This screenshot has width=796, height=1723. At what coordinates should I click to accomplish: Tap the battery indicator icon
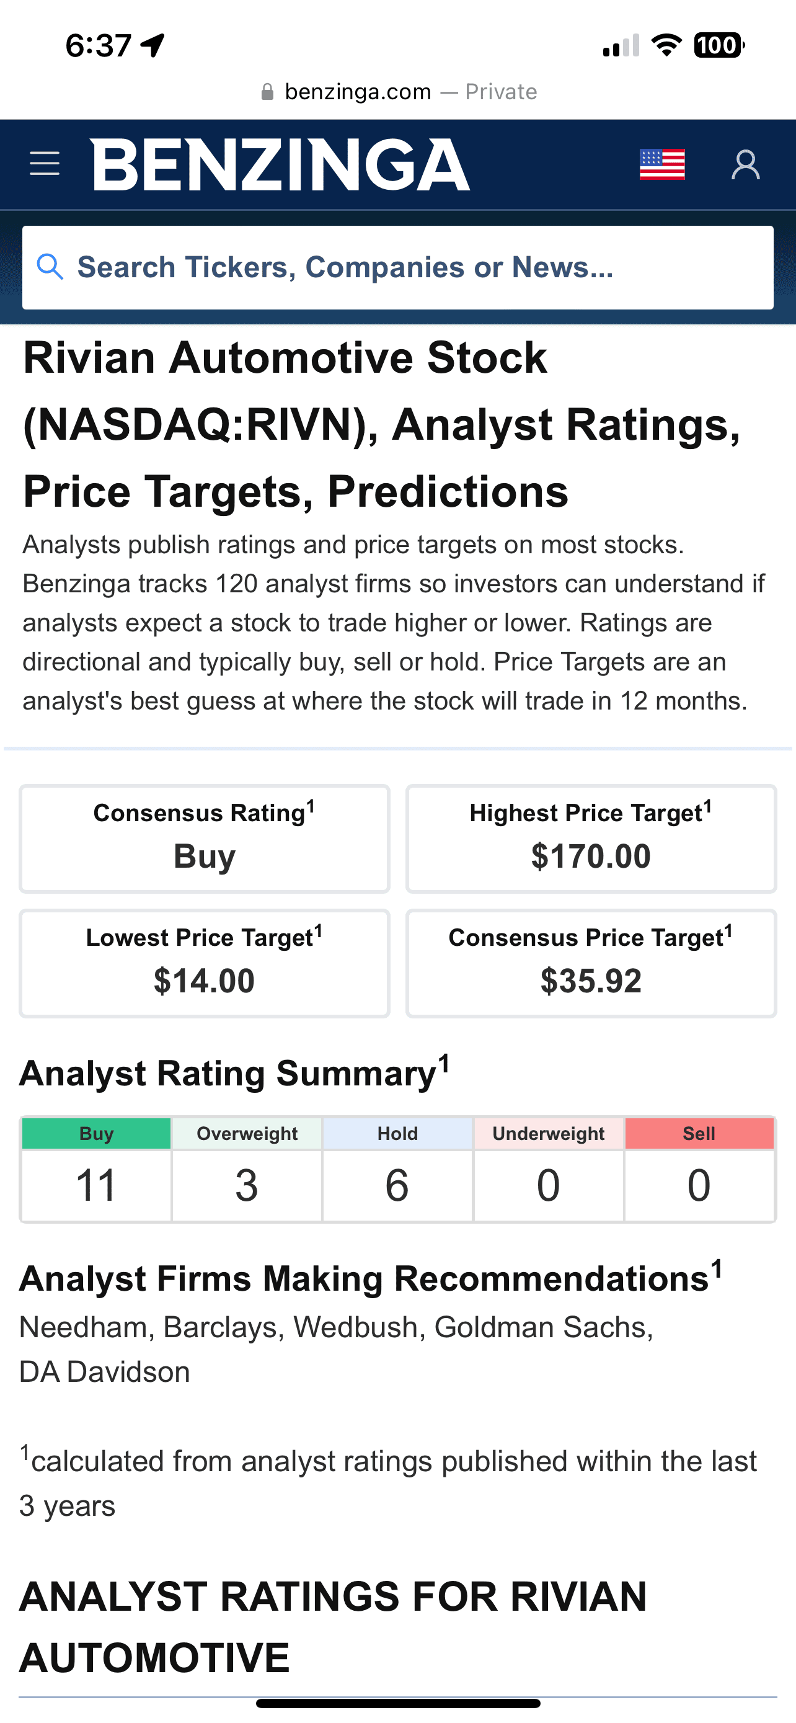coord(719,45)
